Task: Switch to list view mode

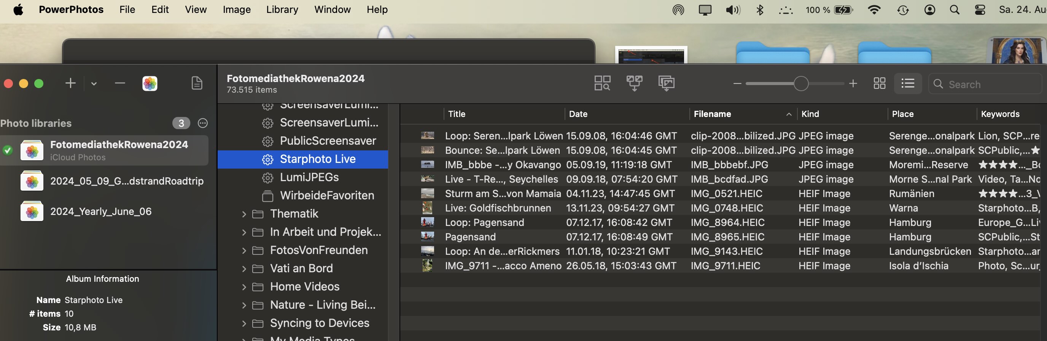Action: (x=907, y=84)
